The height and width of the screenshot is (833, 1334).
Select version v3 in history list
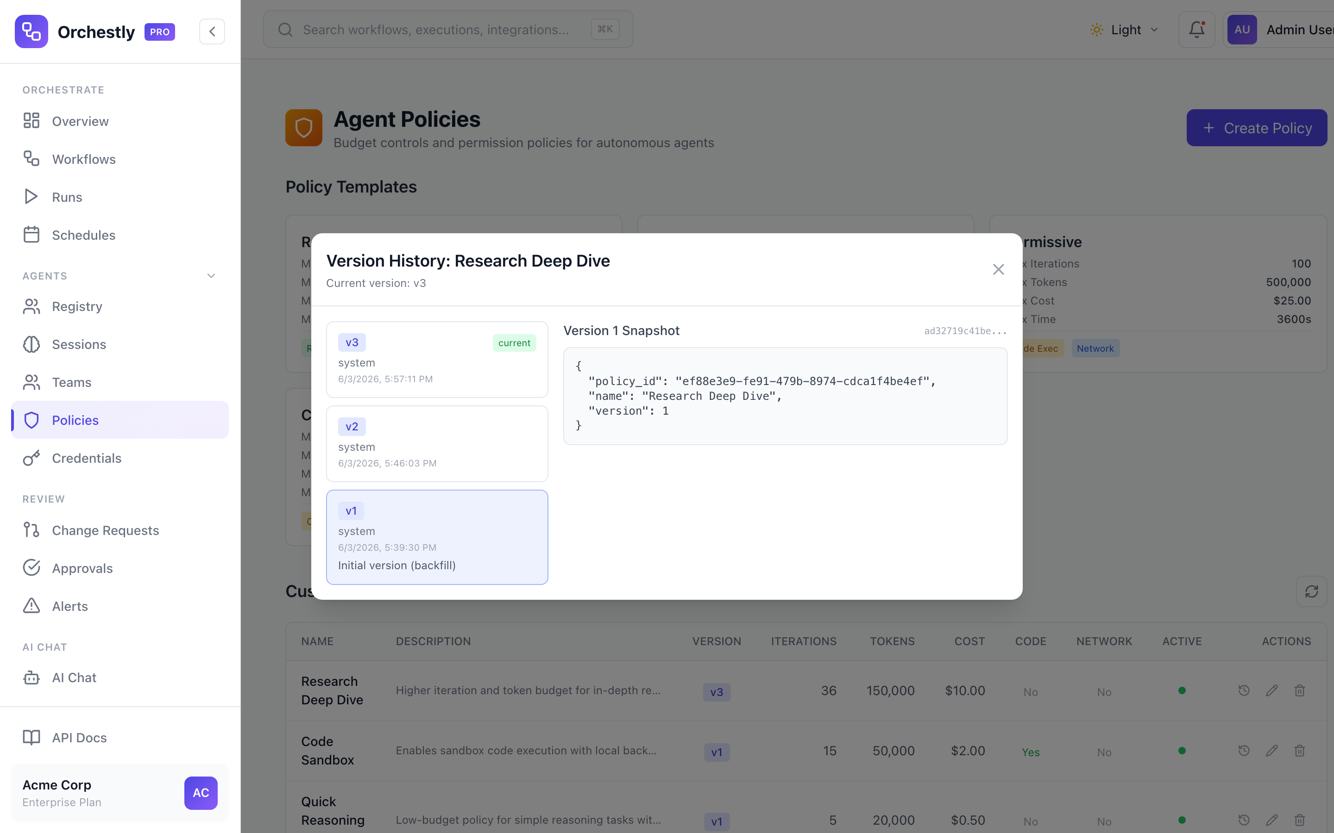click(437, 359)
